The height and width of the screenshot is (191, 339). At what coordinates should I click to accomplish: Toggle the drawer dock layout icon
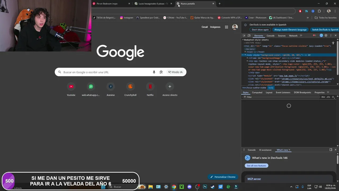pos(331,150)
